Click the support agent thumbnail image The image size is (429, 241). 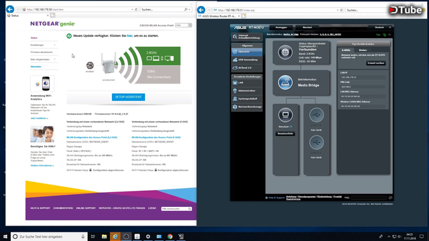pyautogui.click(x=42, y=134)
